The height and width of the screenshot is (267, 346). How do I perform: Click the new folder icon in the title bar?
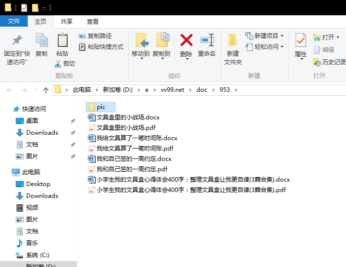[x=35, y=8]
